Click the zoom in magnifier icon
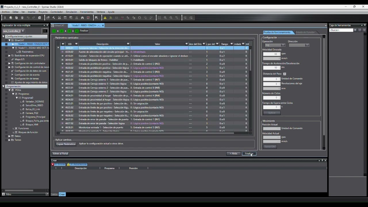The height and width of the screenshot is (207, 368). pos(165,18)
